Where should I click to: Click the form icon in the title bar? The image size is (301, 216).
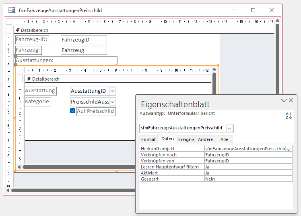(12, 10)
